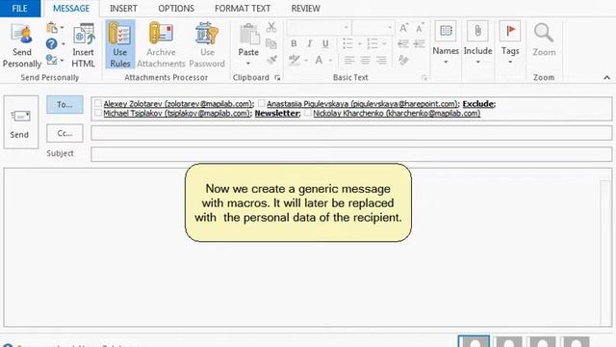Click the Cc... button
616x347 pixels.
tap(64, 133)
